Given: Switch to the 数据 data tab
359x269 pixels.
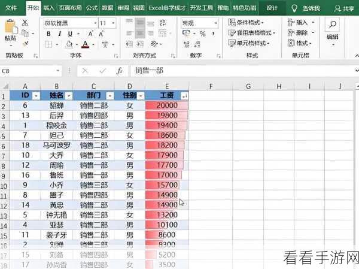Looking at the screenshot, I should coord(107,8).
